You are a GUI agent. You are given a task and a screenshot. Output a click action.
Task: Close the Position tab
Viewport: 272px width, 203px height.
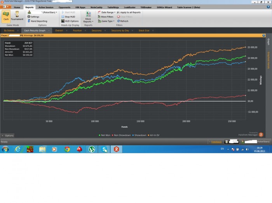point(85,31)
